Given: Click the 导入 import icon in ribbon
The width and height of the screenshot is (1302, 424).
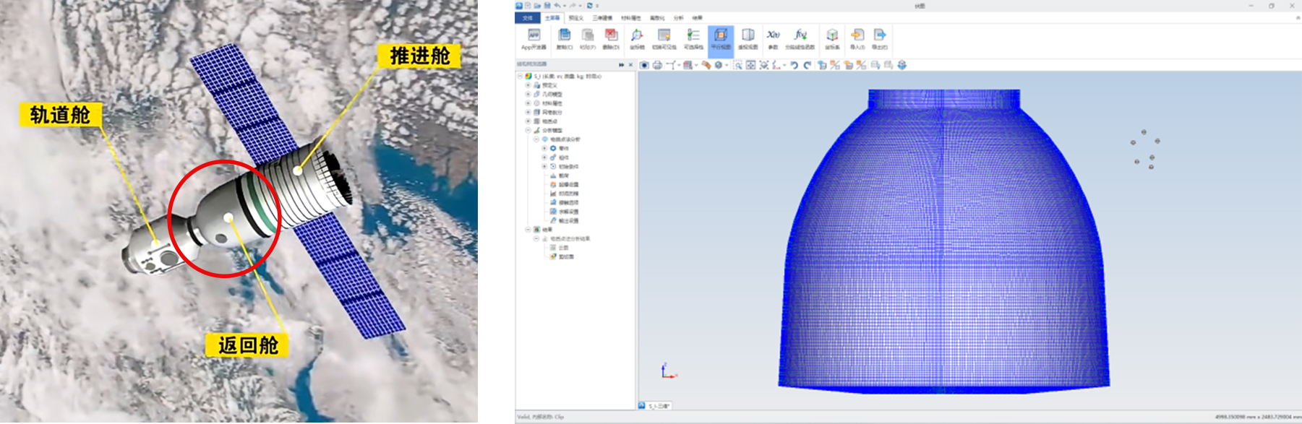Looking at the screenshot, I should [x=857, y=39].
